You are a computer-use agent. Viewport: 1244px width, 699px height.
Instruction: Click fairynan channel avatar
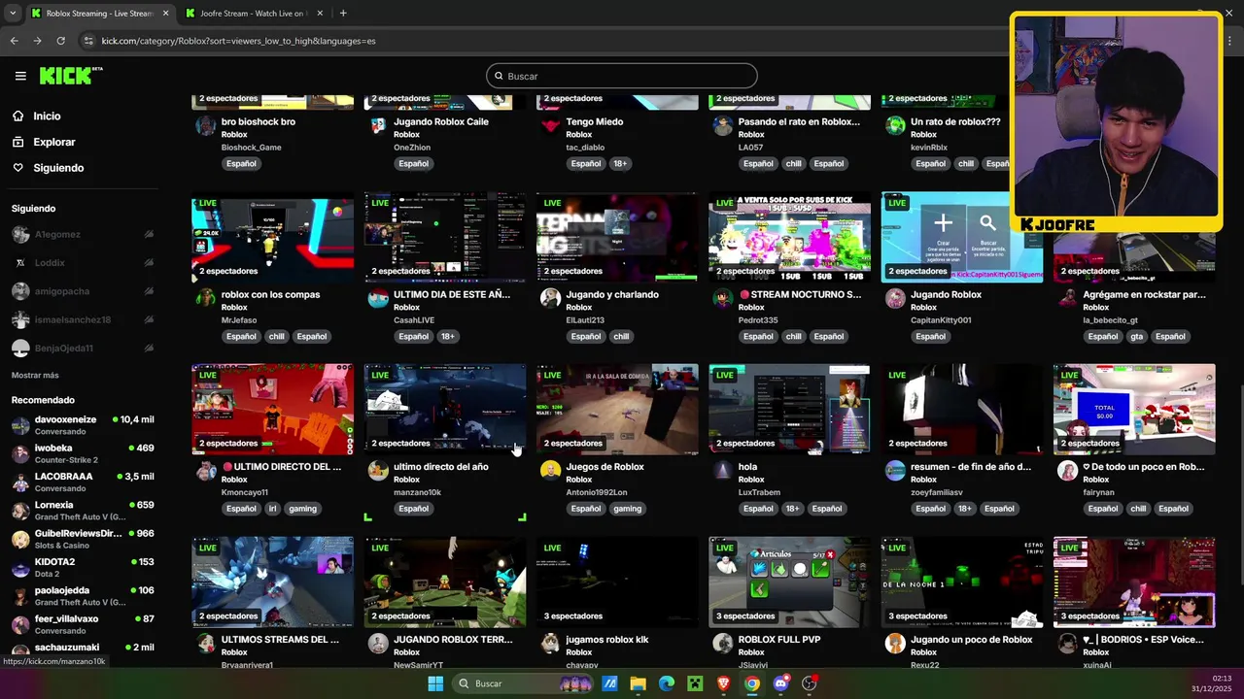pyautogui.click(x=1067, y=471)
